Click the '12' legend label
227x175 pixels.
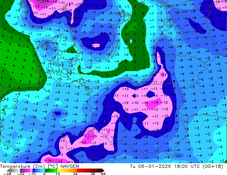coord(58,174)
